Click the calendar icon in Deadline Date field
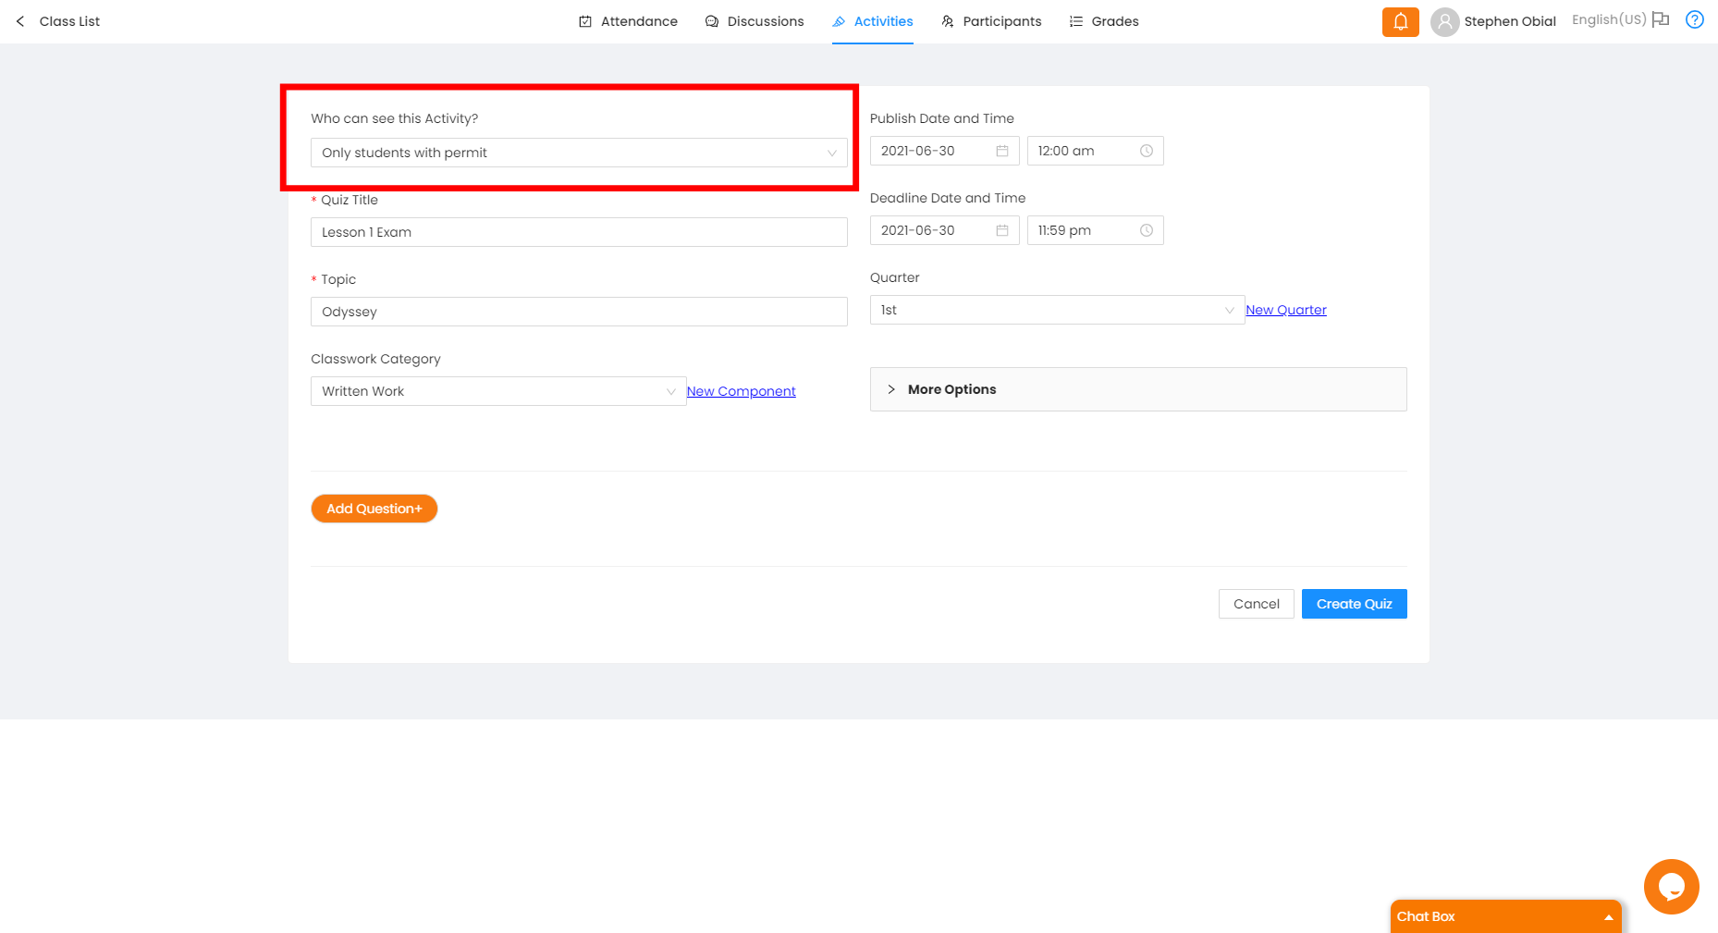Viewport: 1718px width, 933px height. [1002, 230]
